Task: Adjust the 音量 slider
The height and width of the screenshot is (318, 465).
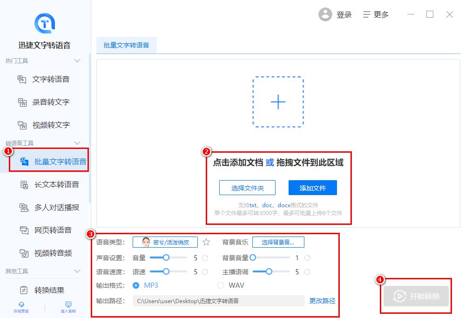Action: tap(168, 257)
